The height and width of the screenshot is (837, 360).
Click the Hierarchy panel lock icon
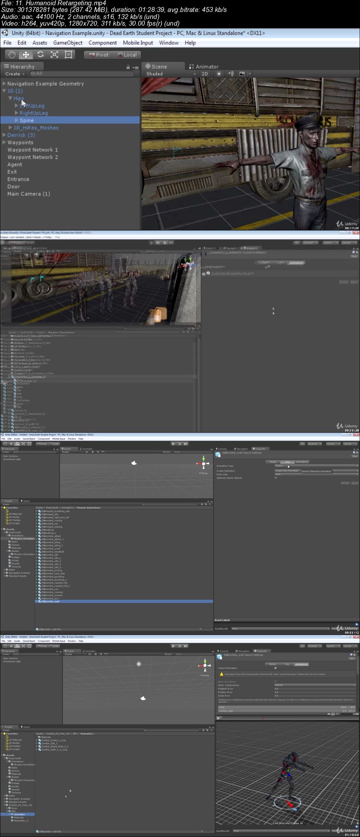tap(128, 67)
